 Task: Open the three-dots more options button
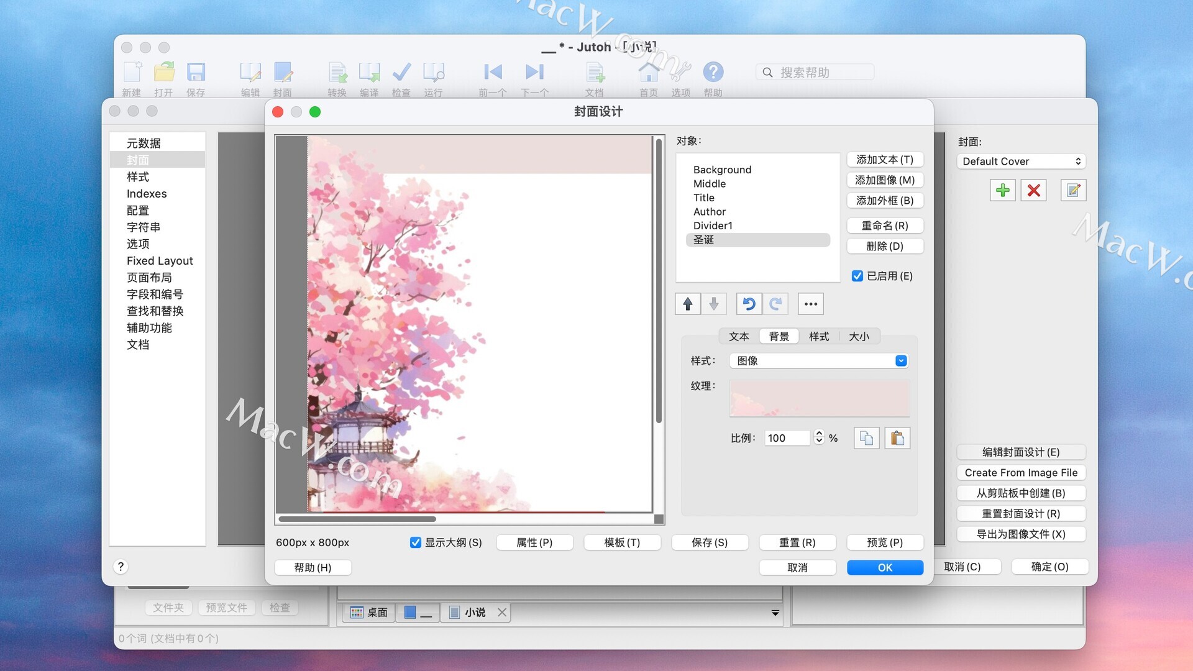tap(810, 304)
